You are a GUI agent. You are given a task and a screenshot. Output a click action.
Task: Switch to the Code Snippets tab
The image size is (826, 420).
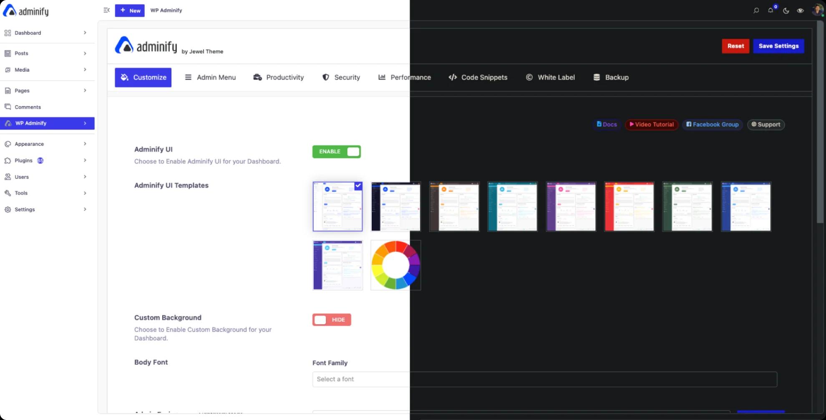click(x=478, y=77)
